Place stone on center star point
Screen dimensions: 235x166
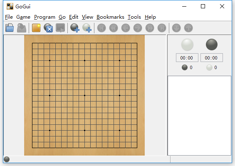[x=85, y=95]
